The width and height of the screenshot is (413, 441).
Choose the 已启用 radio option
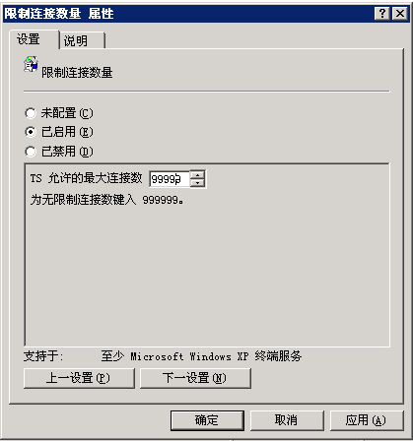click(x=31, y=132)
